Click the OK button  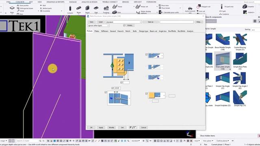[x=91, y=127]
